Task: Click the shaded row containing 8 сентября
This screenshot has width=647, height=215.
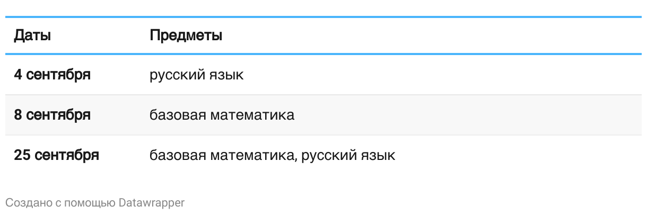Action: [323, 115]
